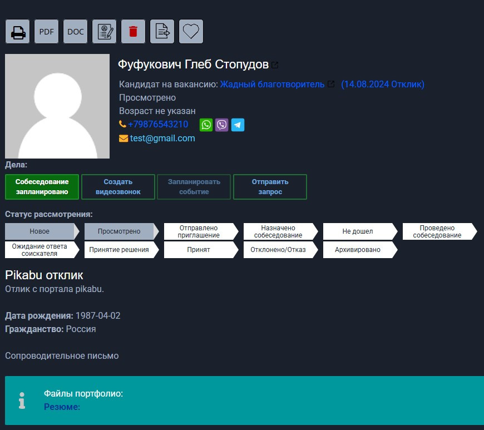Message candidate via Telegram icon
484x430 pixels.
(x=238, y=125)
